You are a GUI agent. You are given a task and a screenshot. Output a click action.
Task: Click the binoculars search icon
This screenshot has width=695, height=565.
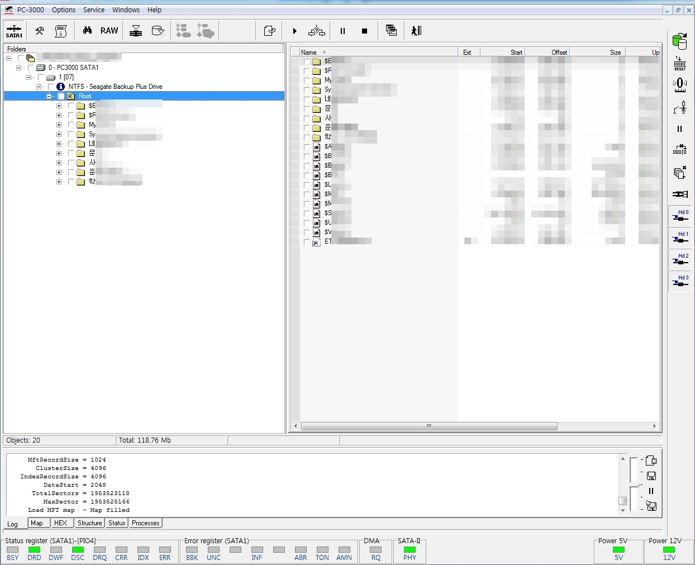click(x=87, y=31)
